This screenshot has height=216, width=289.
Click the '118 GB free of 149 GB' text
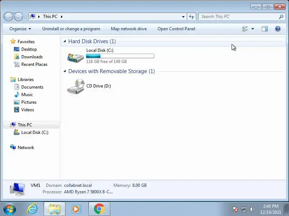tap(106, 61)
